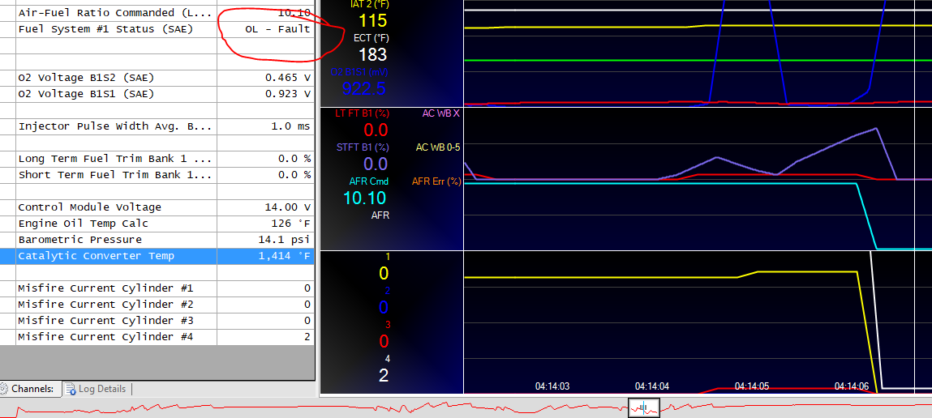
Task: Click the ECT (°F) chart legend
Action: 372,38
